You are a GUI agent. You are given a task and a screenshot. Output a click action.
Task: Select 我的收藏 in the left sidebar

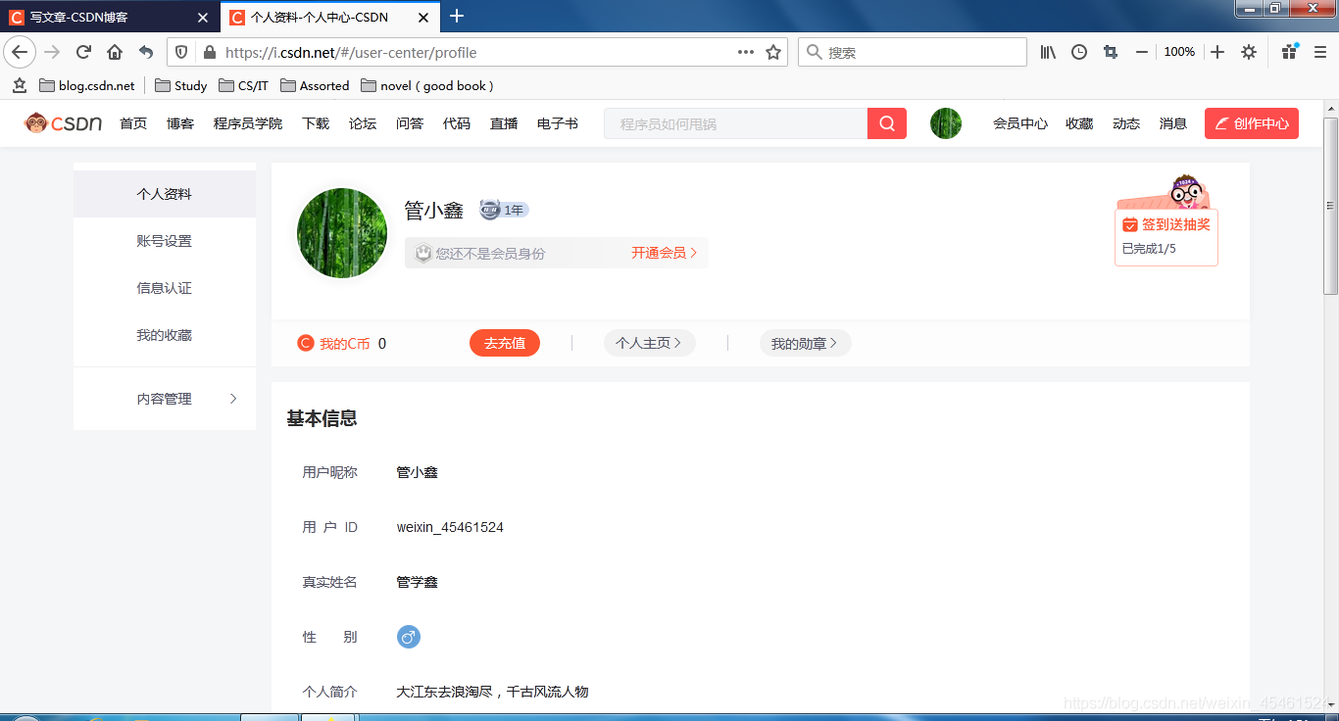[x=165, y=335]
